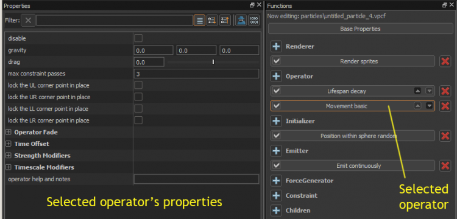Add a new Emitter with plus icon

tap(276, 151)
